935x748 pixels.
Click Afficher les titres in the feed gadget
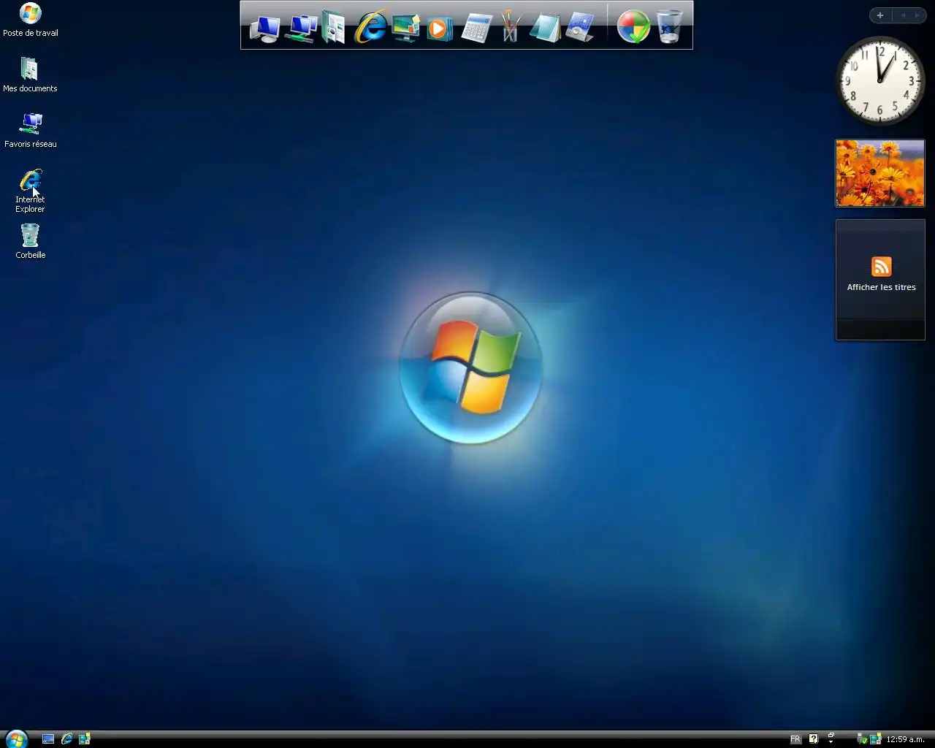pos(881,287)
